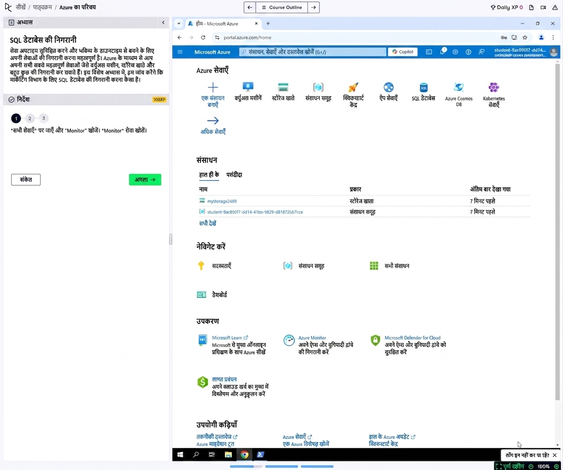Open the Microsoft Learn link
This screenshot has width=563, height=470.
pos(229,338)
